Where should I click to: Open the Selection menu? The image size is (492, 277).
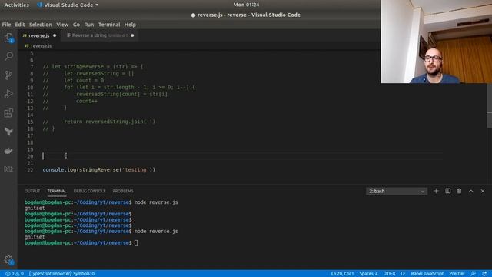[x=41, y=25]
